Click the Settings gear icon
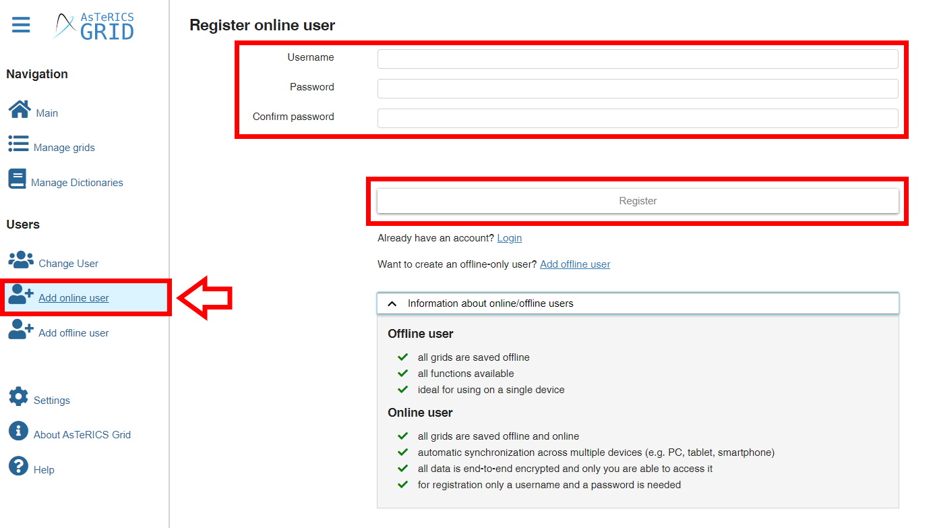Image resolution: width=937 pixels, height=528 pixels. point(18,397)
